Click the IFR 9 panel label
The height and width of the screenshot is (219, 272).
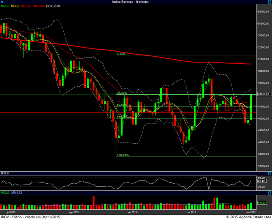click(x=5, y=173)
